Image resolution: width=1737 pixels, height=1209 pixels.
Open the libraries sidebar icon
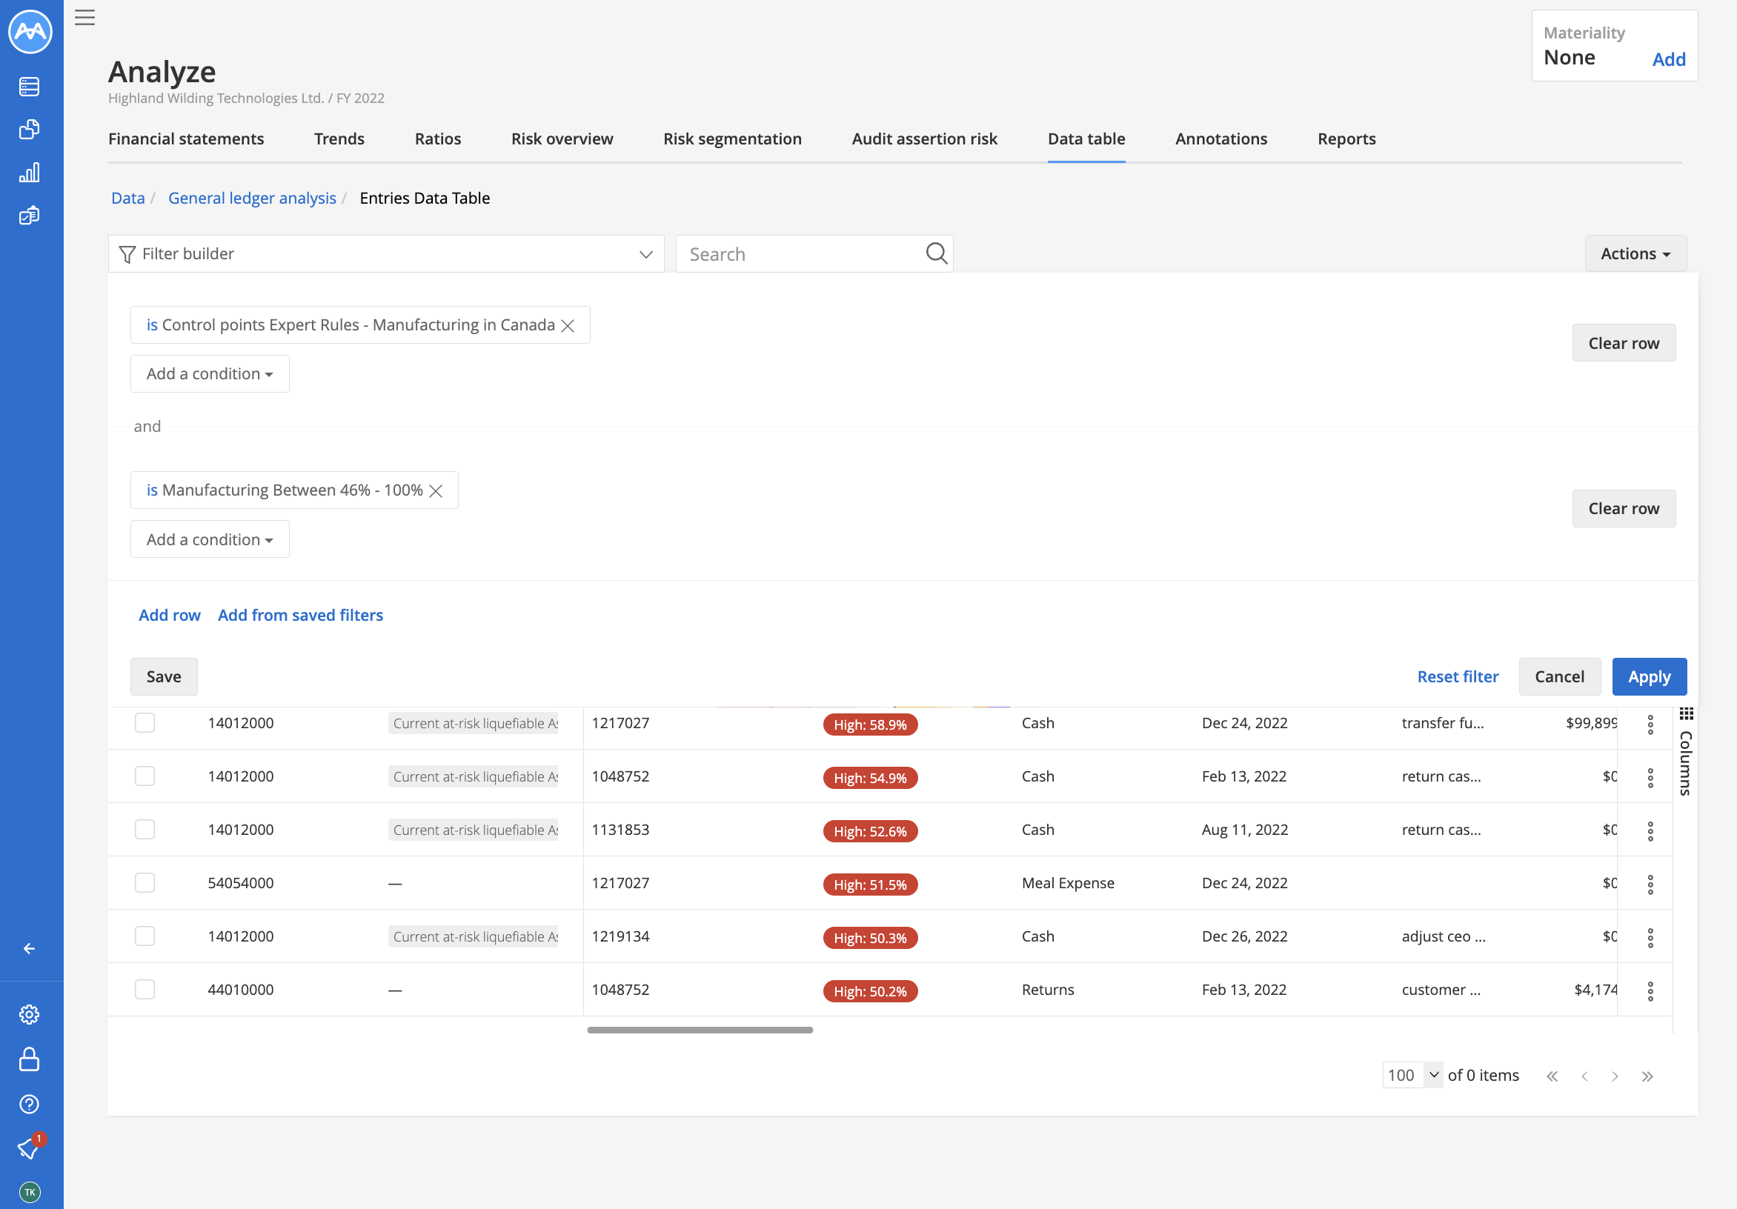[x=30, y=130]
